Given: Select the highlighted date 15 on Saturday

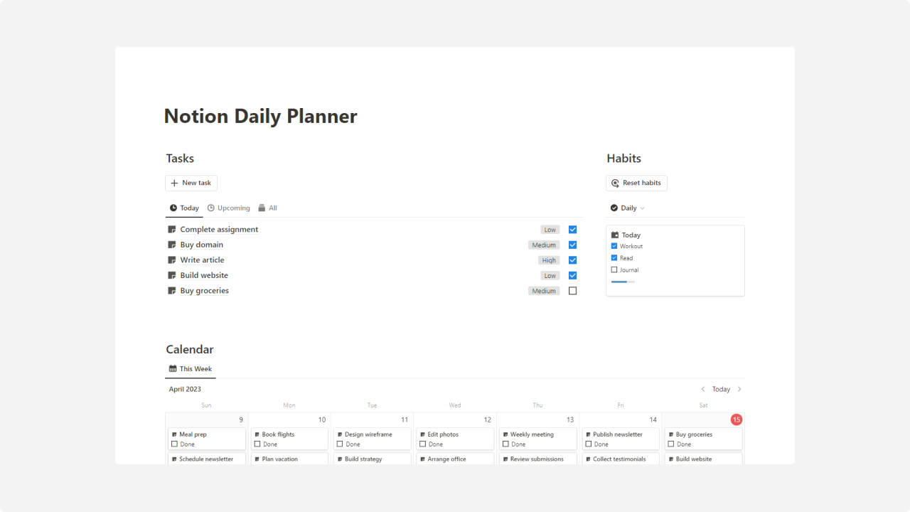Looking at the screenshot, I should [x=737, y=420].
